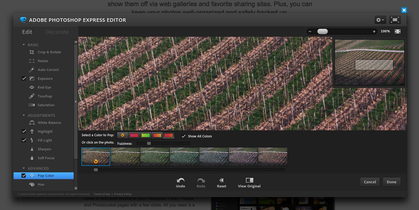Collapse the ADVANCED section

(24, 168)
